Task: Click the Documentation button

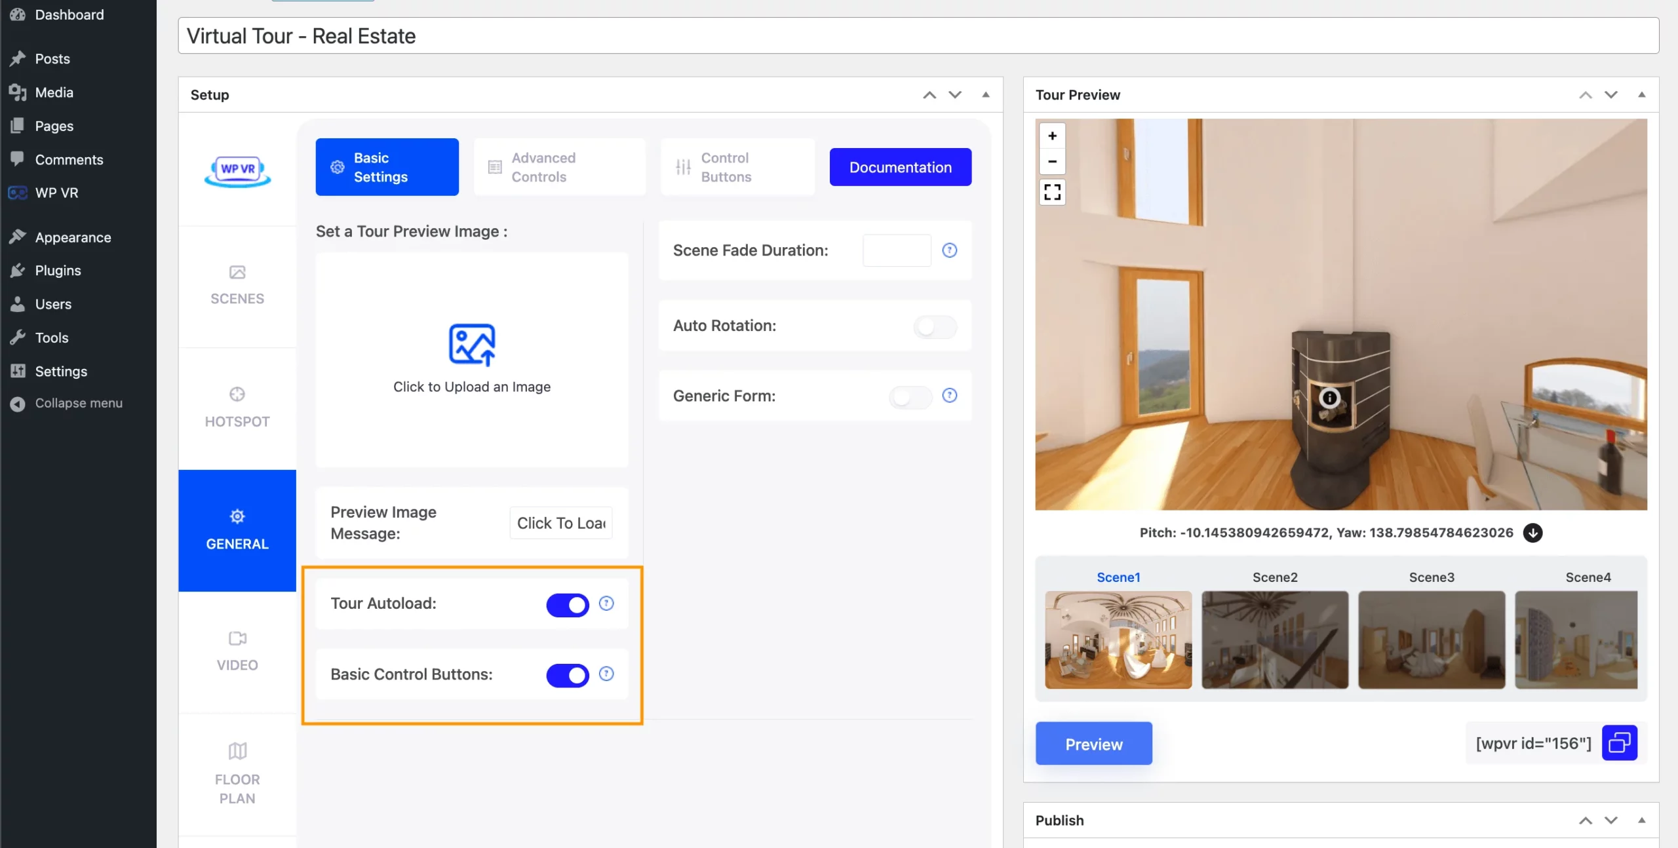Action: pyautogui.click(x=899, y=166)
